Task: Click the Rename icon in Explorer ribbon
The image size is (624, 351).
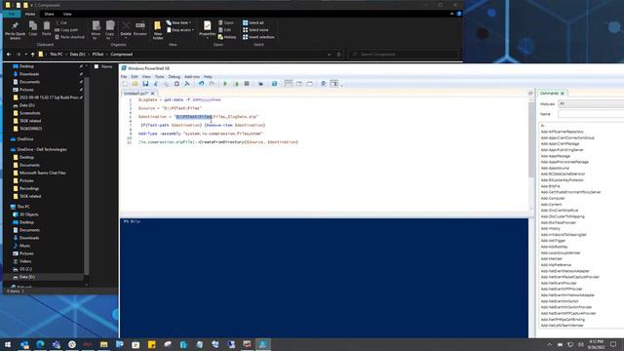Action: (140, 29)
